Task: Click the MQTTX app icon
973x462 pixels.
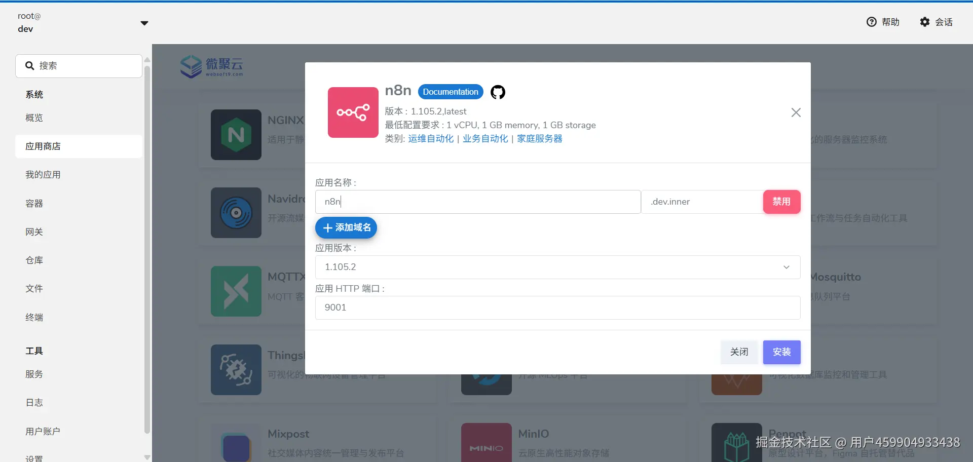Action: [x=236, y=291]
